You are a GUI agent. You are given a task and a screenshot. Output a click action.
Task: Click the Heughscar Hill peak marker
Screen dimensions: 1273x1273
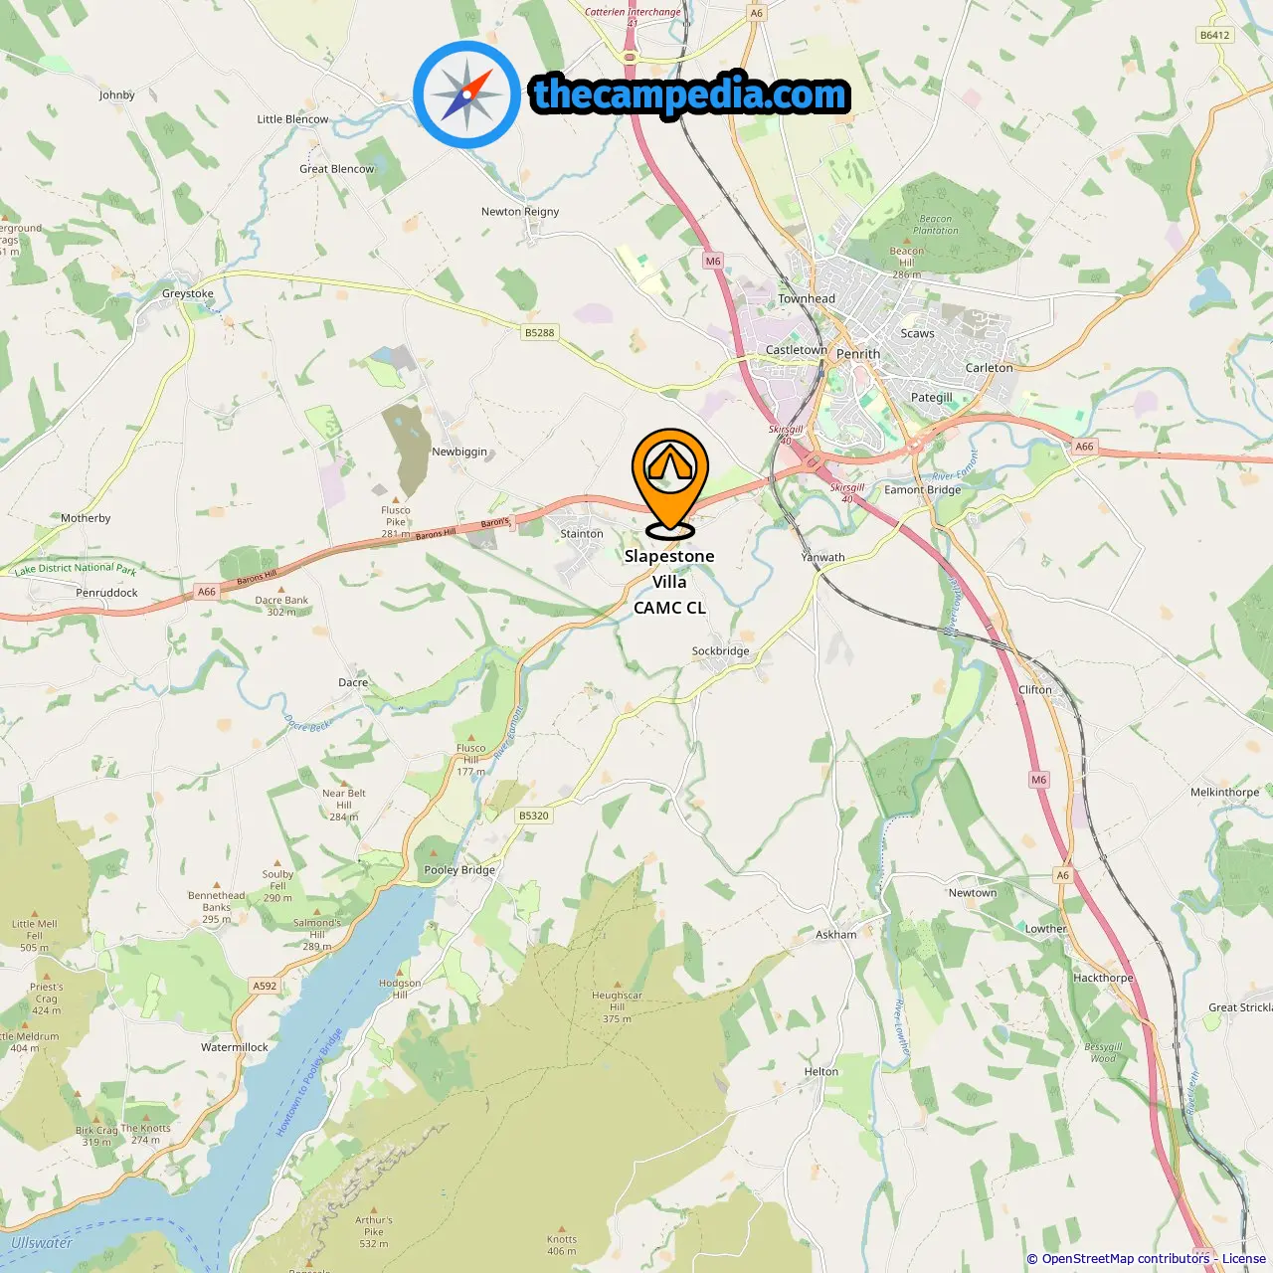click(617, 985)
